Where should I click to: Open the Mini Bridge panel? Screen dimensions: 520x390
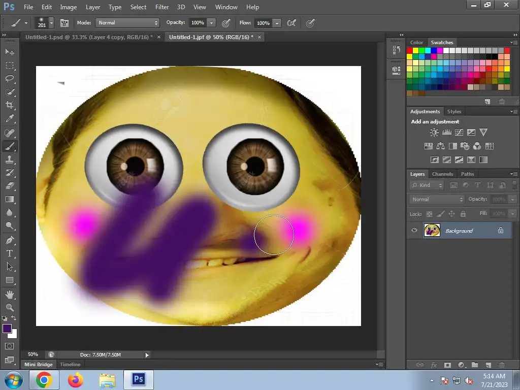point(39,364)
